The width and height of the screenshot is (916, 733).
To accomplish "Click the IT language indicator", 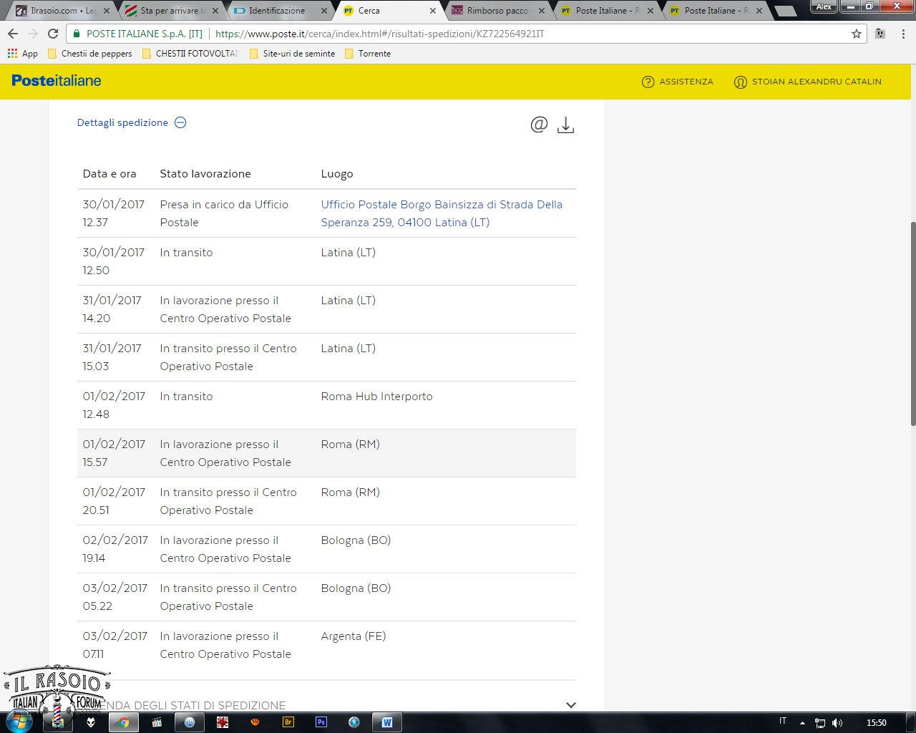I will (x=783, y=721).
